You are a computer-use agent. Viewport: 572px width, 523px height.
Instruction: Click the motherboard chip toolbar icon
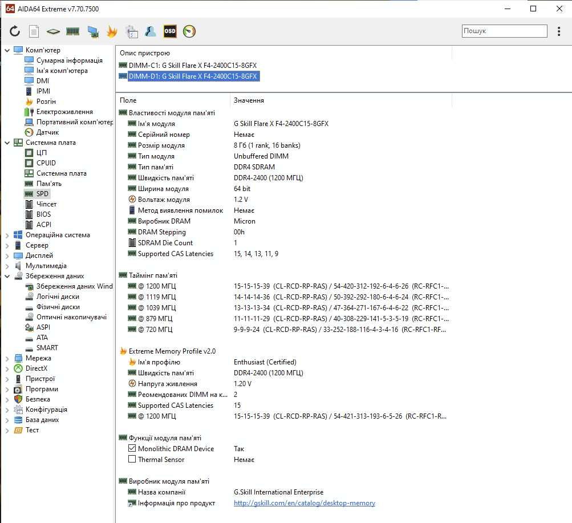coord(53,32)
